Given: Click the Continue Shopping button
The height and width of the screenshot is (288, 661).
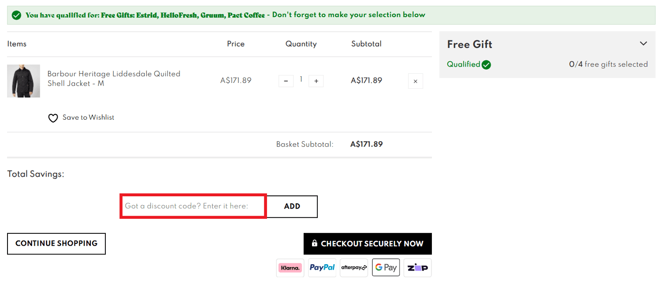Looking at the screenshot, I should point(56,243).
